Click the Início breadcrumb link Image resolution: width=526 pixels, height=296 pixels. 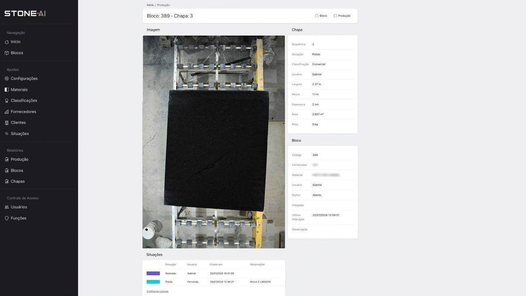tap(150, 5)
